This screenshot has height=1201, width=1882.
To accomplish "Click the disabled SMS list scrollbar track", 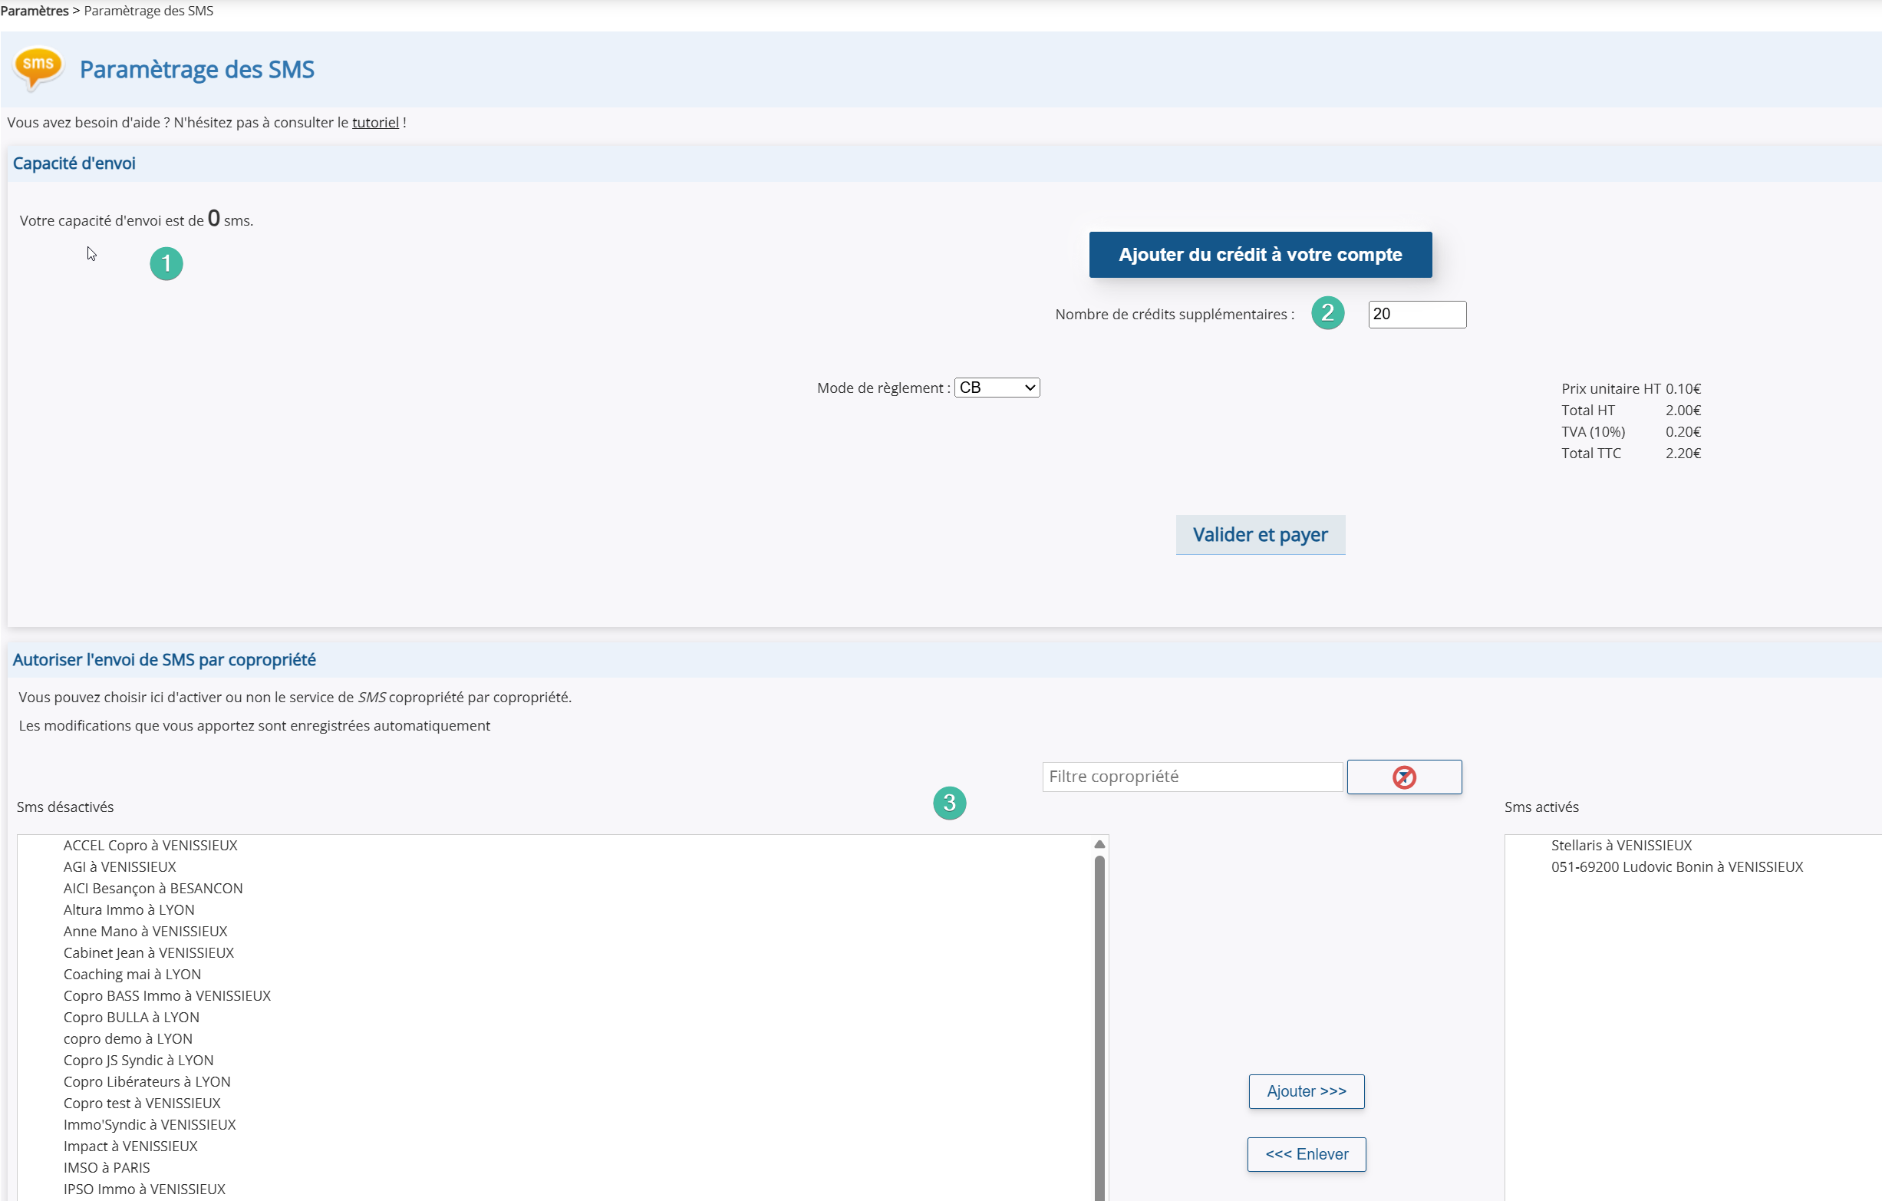I will [1099, 1028].
